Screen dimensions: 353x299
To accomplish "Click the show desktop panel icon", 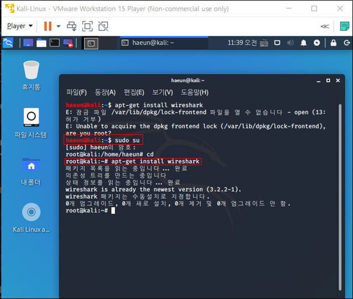I will tap(28, 42).
